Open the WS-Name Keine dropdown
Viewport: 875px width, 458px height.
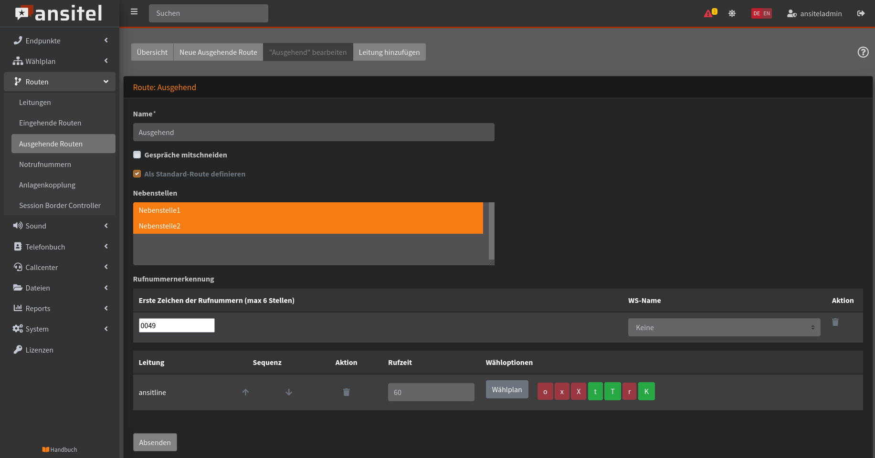coord(724,327)
